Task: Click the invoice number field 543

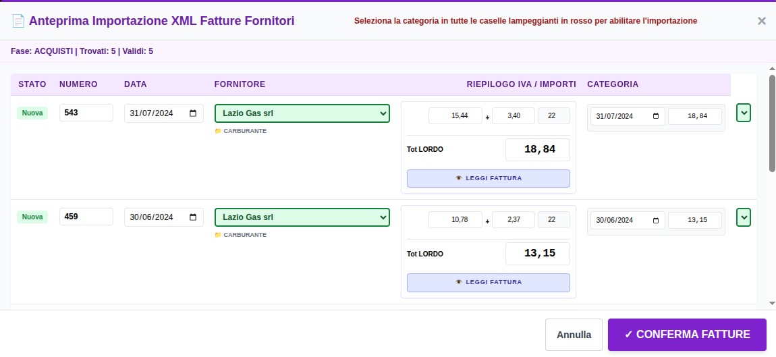Action: pyautogui.click(x=86, y=113)
